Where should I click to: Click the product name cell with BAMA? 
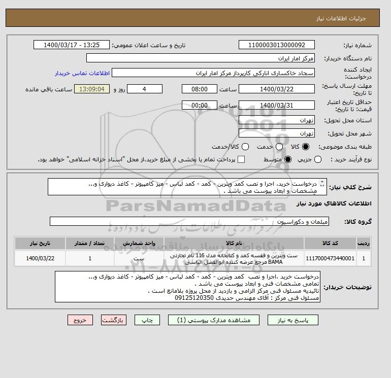pyautogui.click(x=234, y=258)
